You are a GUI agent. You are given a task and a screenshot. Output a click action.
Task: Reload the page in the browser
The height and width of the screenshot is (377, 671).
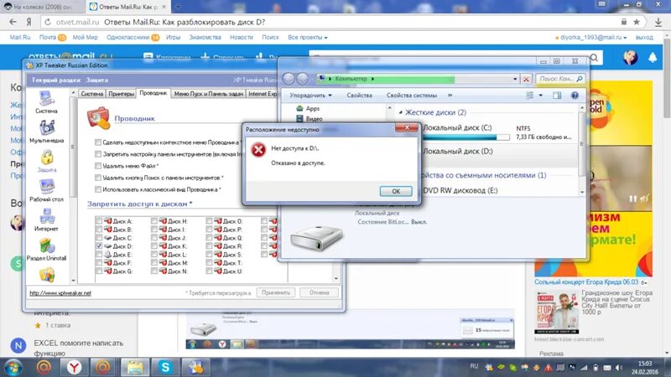(48, 22)
